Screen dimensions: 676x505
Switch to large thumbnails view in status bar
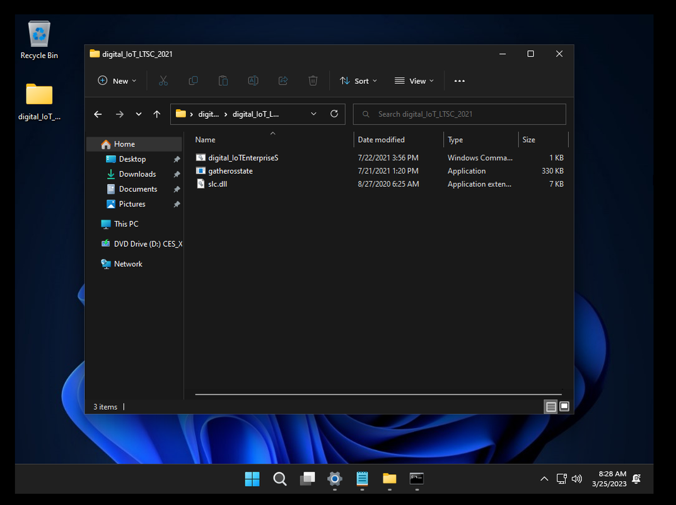point(564,407)
